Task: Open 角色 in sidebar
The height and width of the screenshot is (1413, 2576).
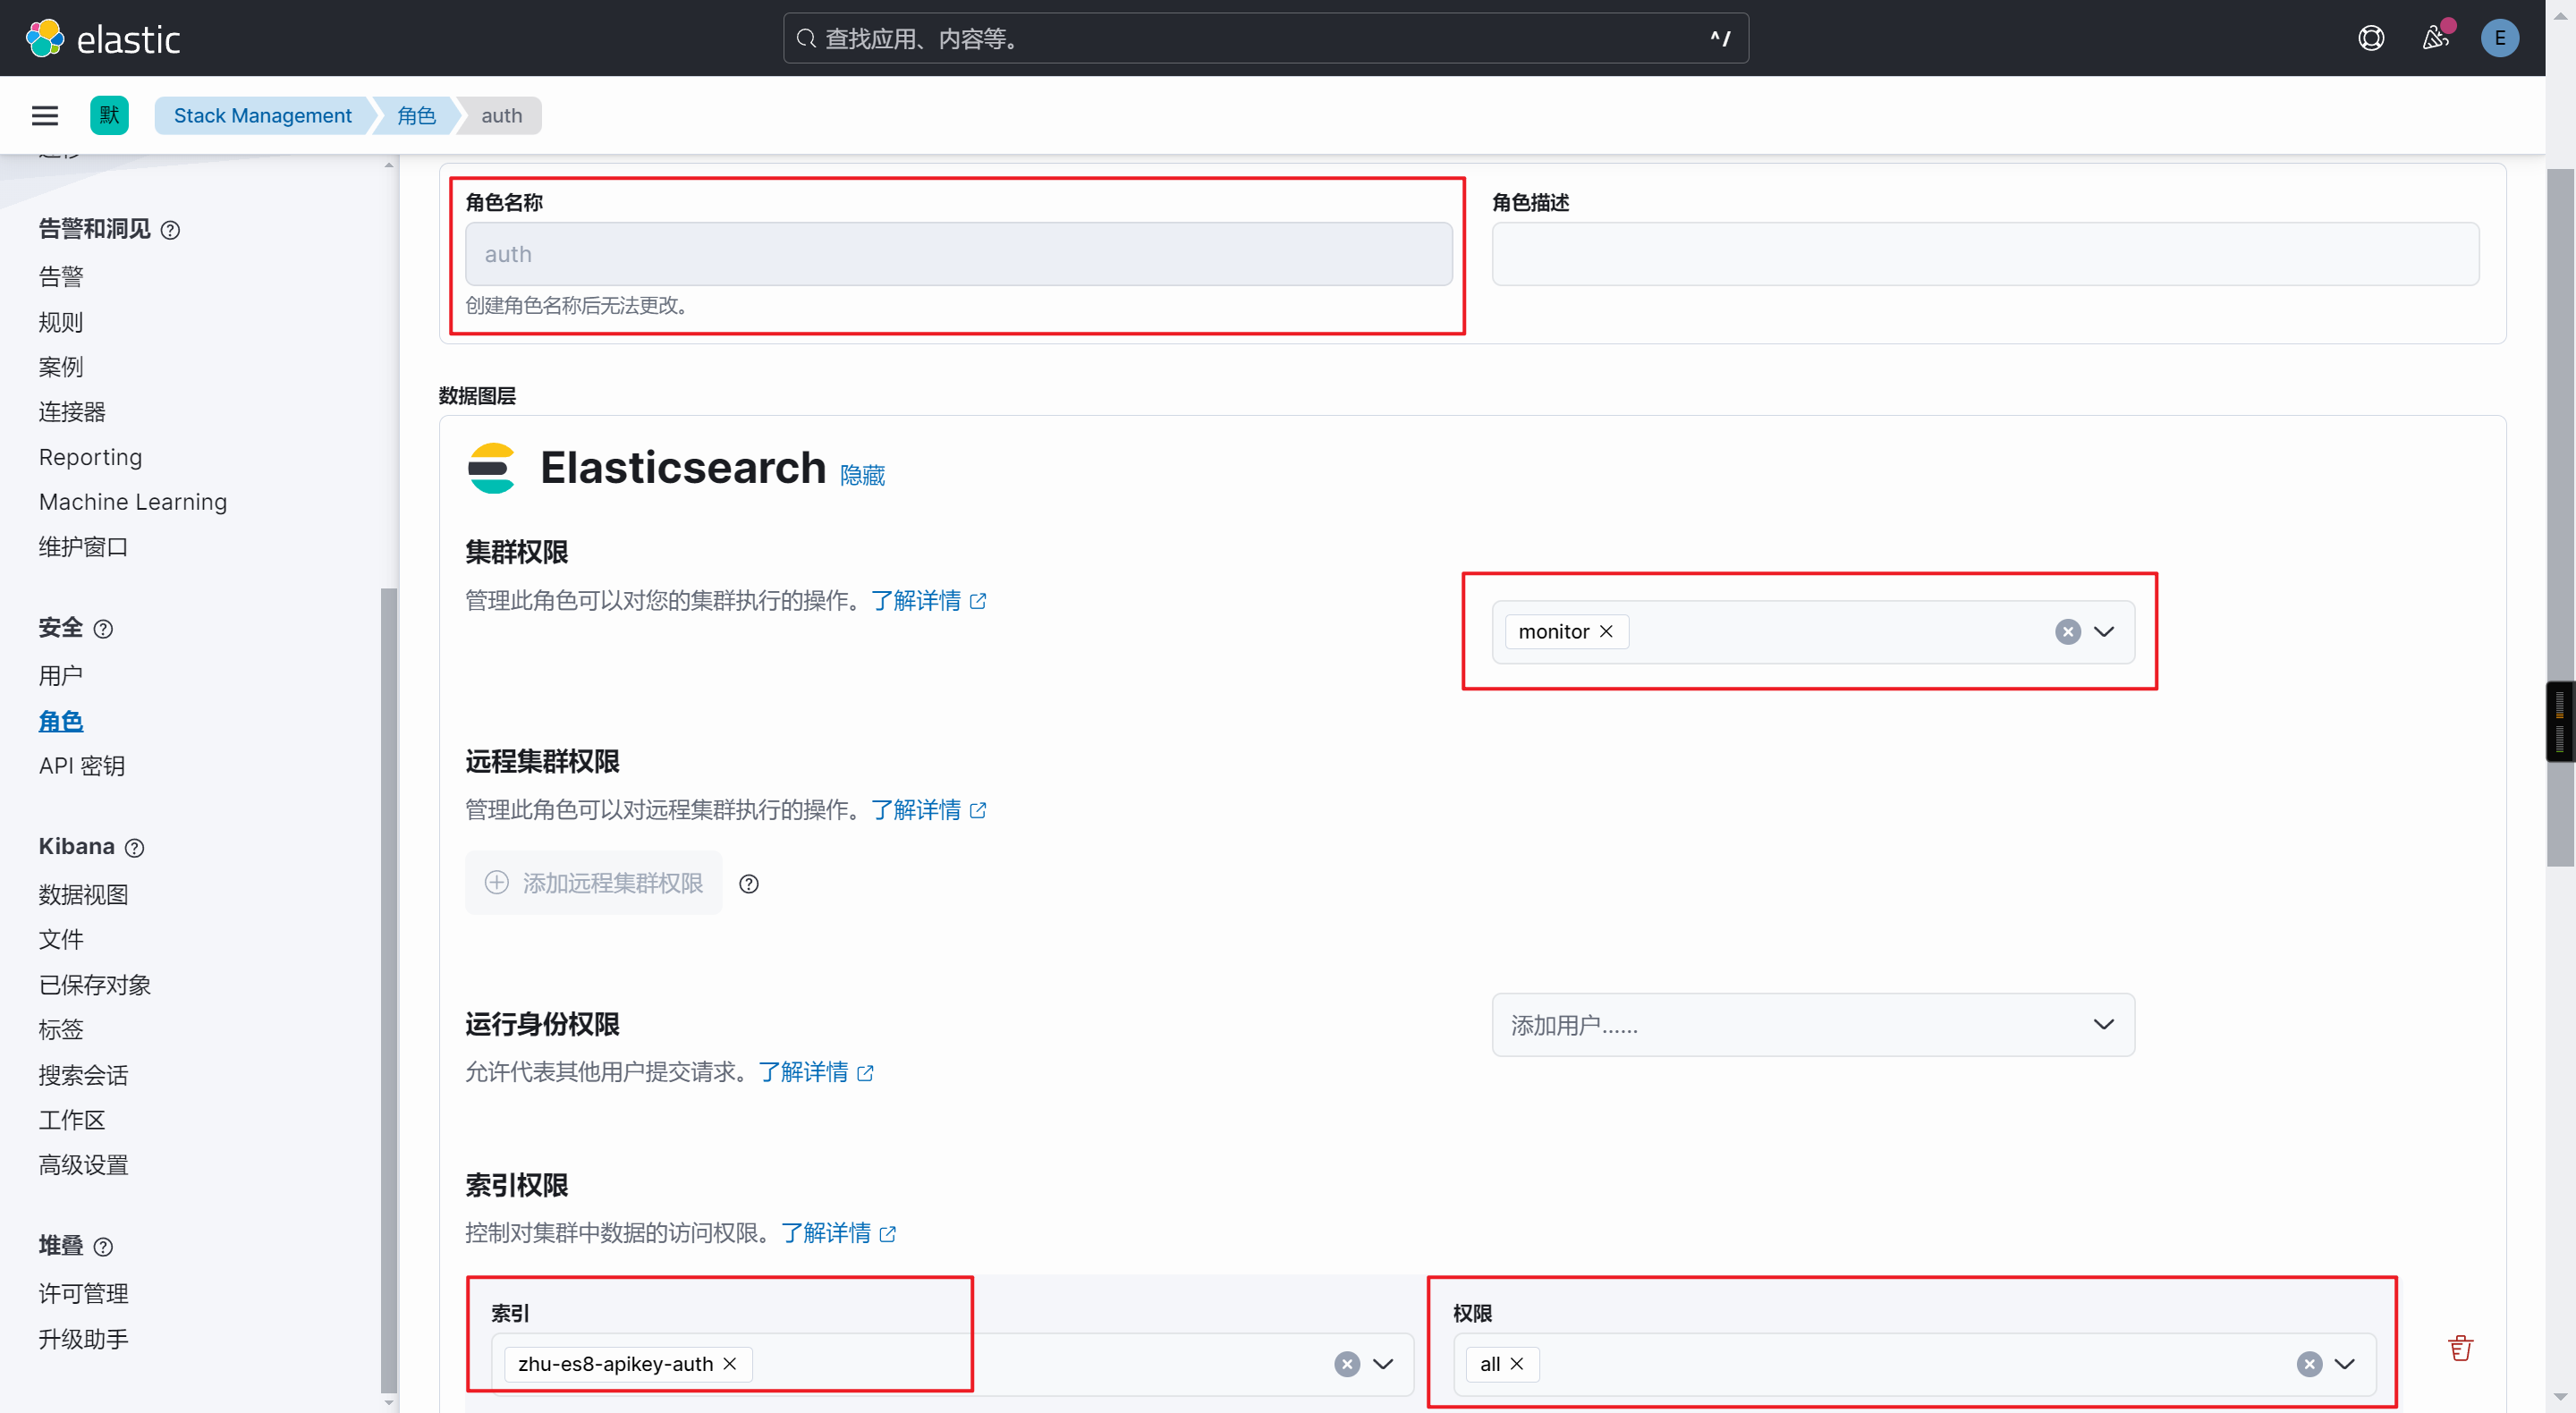Action: (61, 721)
